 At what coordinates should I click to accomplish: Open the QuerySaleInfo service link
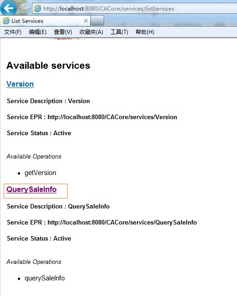coord(32,190)
